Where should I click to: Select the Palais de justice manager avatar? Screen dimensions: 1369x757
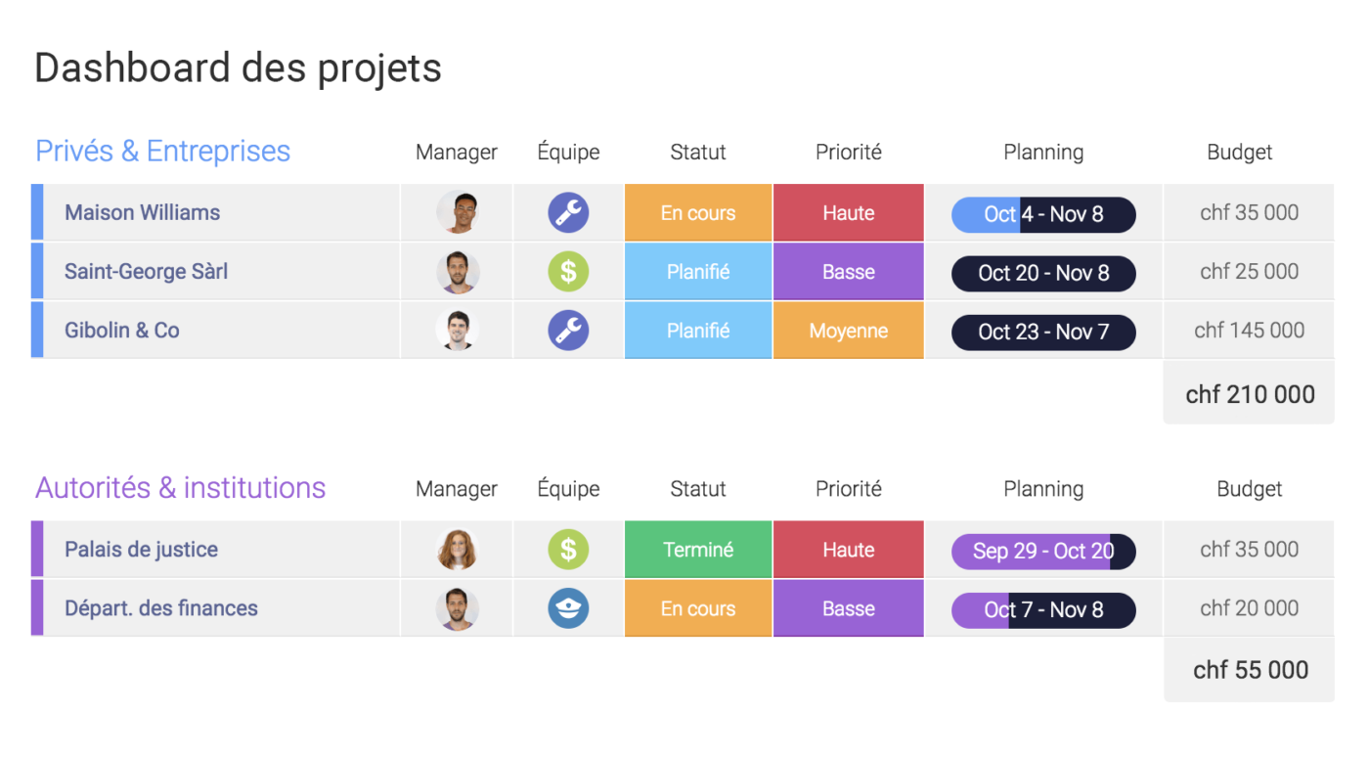(457, 549)
